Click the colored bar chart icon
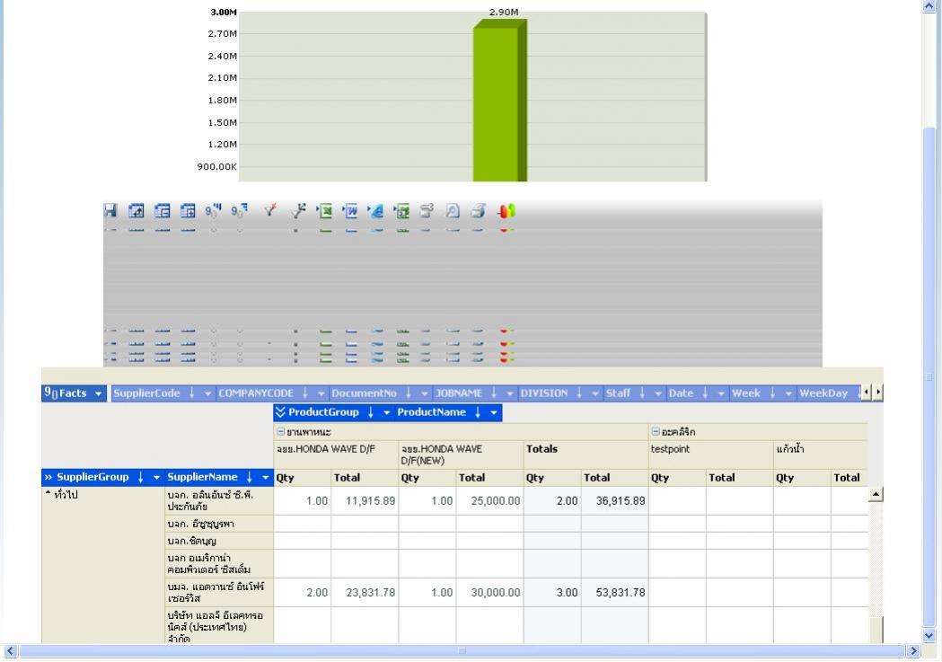This screenshot has height=662, width=942. (x=506, y=210)
